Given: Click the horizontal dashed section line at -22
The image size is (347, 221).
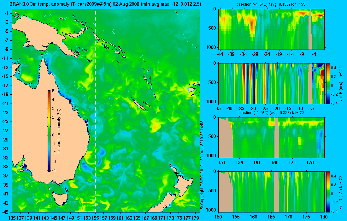Looking at the screenshot, I should tap(137, 108).
